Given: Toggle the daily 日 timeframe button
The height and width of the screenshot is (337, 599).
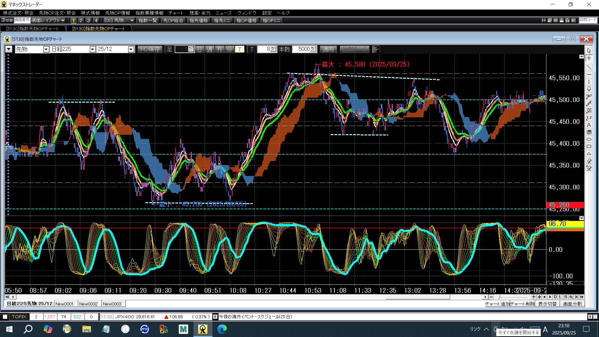Looking at the screenshot, I should point(200,49).
